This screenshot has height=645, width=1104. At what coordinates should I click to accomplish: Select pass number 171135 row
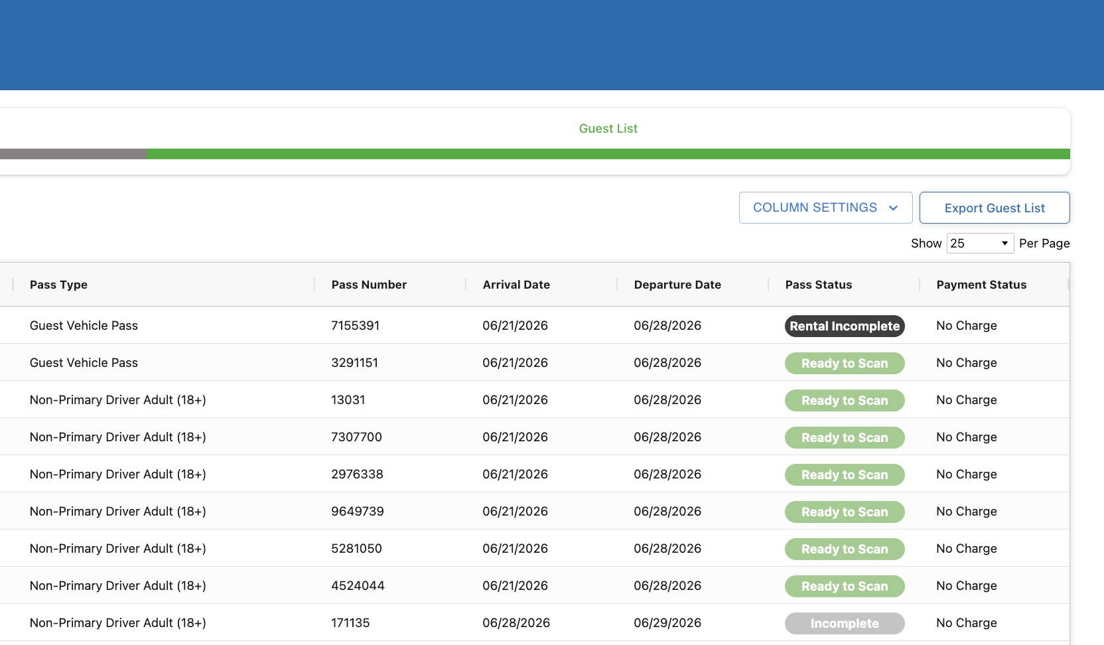pyautogui.click(x=535, y=622)
